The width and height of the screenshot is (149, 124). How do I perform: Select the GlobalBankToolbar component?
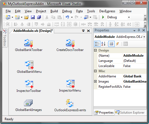coord(29,45)
